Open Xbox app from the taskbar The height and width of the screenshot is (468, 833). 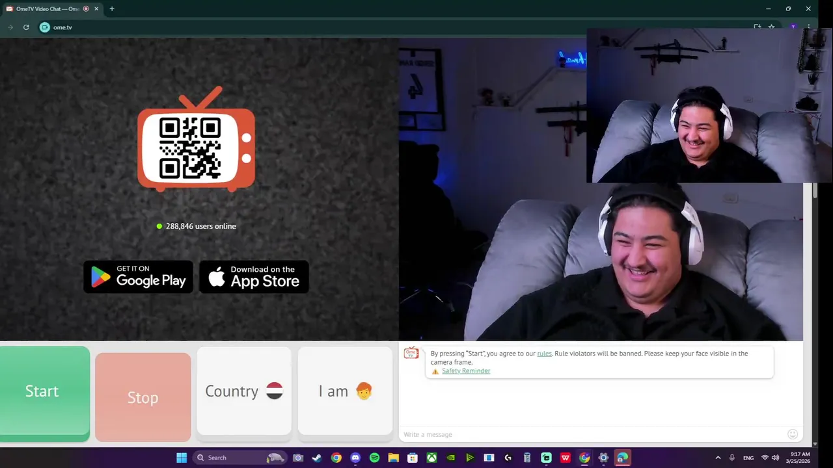click(431, 458)
